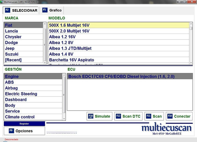
Task: Choose Albea 1.2 8V model
Action: (x=119, y=43)
